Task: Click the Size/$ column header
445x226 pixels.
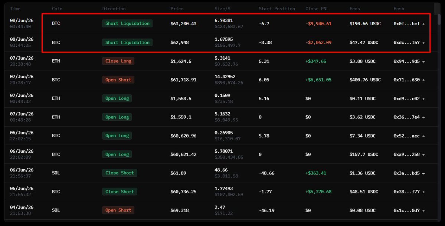Action: 222,9
